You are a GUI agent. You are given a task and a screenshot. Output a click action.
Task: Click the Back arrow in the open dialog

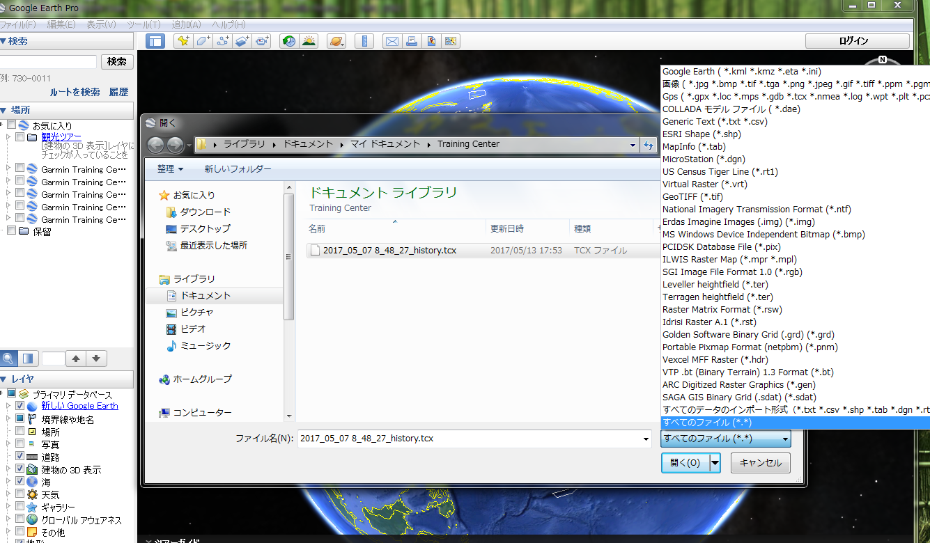155,145
